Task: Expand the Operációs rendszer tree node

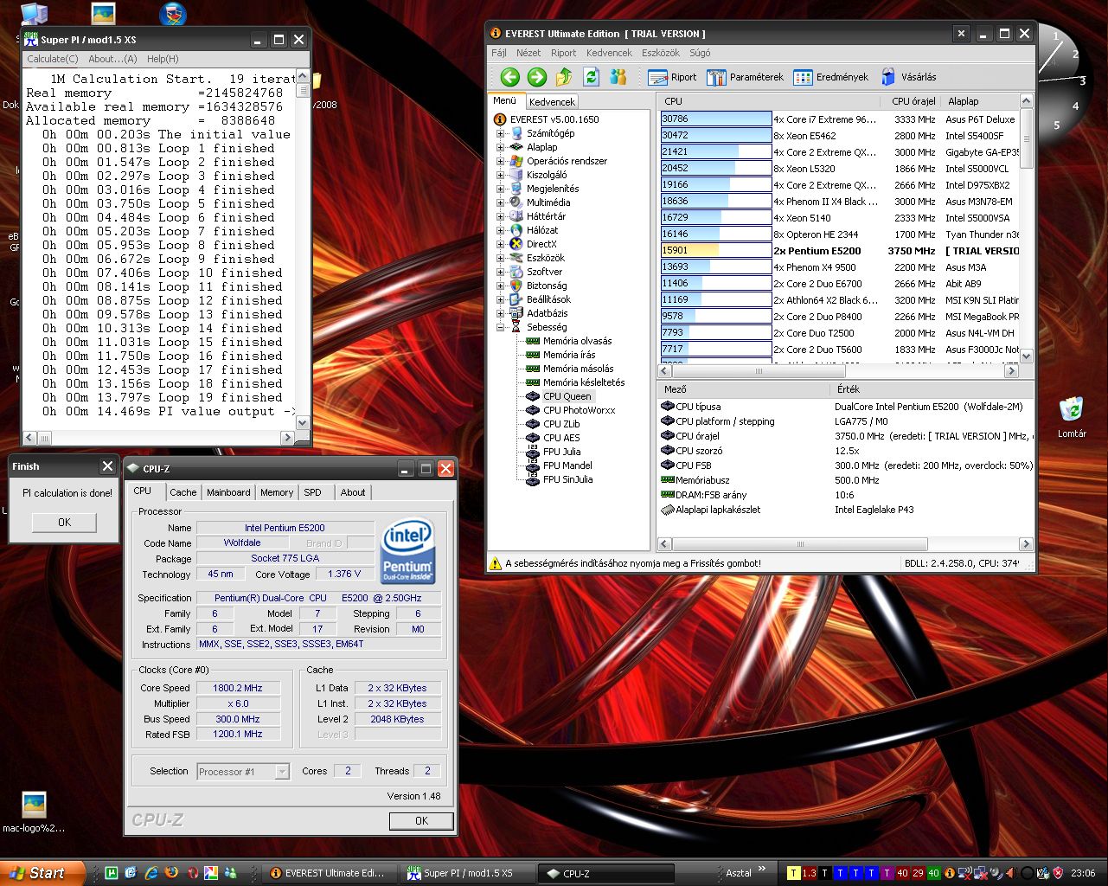Action: click(x=500, y=161)
